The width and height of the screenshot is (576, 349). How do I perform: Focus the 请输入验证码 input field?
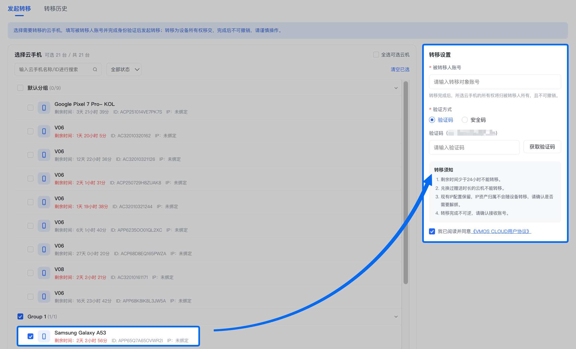[474, 147]
